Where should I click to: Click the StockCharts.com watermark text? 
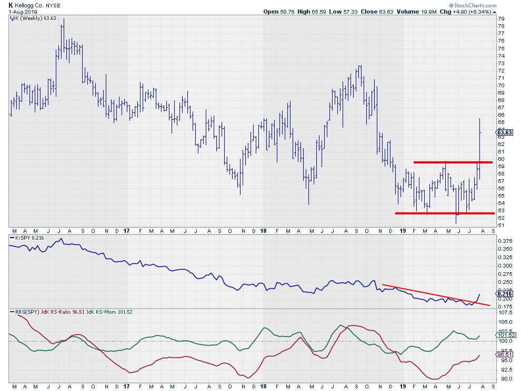pyautogui.click(x=473, y=5)
